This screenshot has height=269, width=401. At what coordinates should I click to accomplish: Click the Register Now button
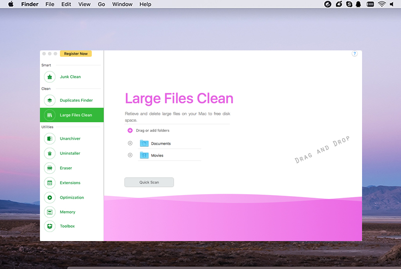pyautogui.click(x=76, y=54)
